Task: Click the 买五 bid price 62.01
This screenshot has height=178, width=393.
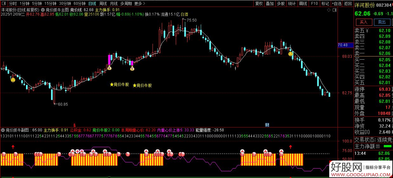Action: [x=384, y=83]
